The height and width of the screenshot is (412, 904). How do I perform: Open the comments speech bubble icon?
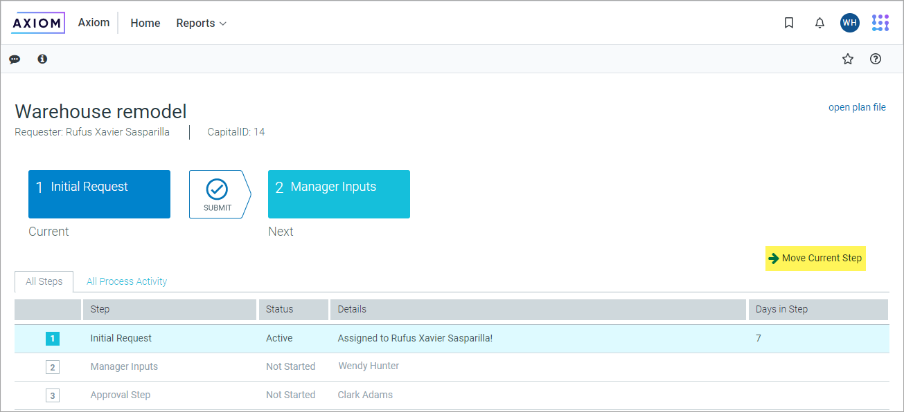coord(15,59)
